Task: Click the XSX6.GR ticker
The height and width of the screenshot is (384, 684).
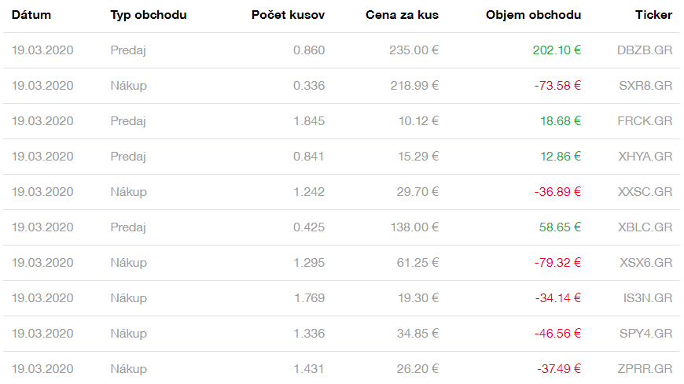Action: coord(645,263)
